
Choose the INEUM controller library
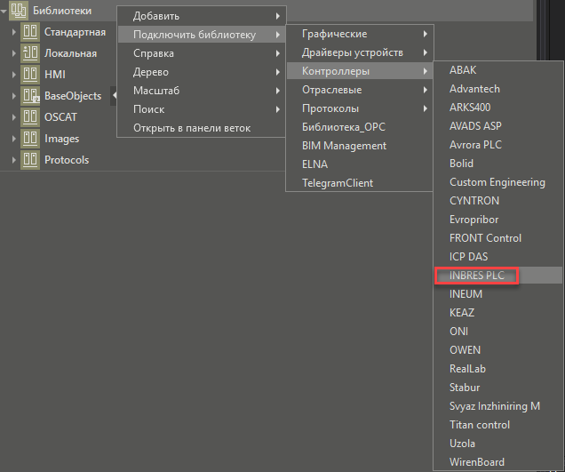[498, 294]
